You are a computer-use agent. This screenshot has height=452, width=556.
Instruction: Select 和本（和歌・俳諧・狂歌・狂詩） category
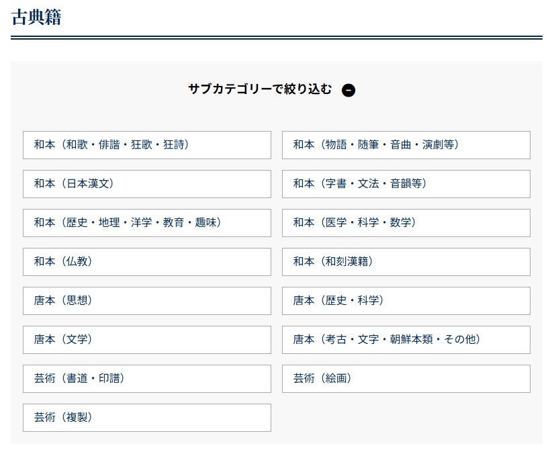click(146, 145)
